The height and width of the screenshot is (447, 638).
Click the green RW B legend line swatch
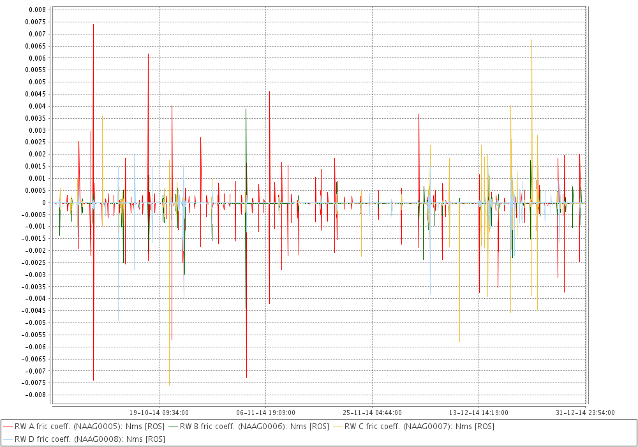click(x=173, y=427)
